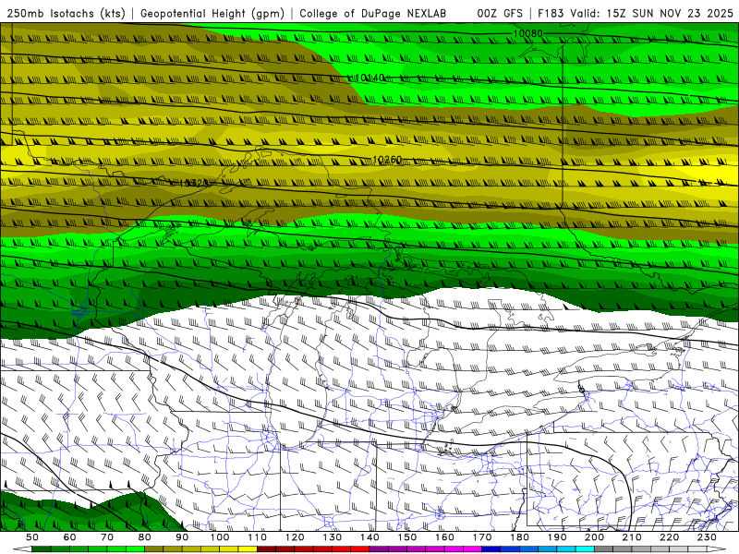Image resolution: width=739 pixels, height=554 pixels.
Task: Click the 10140 height contour label
Action: click(370, 78)
